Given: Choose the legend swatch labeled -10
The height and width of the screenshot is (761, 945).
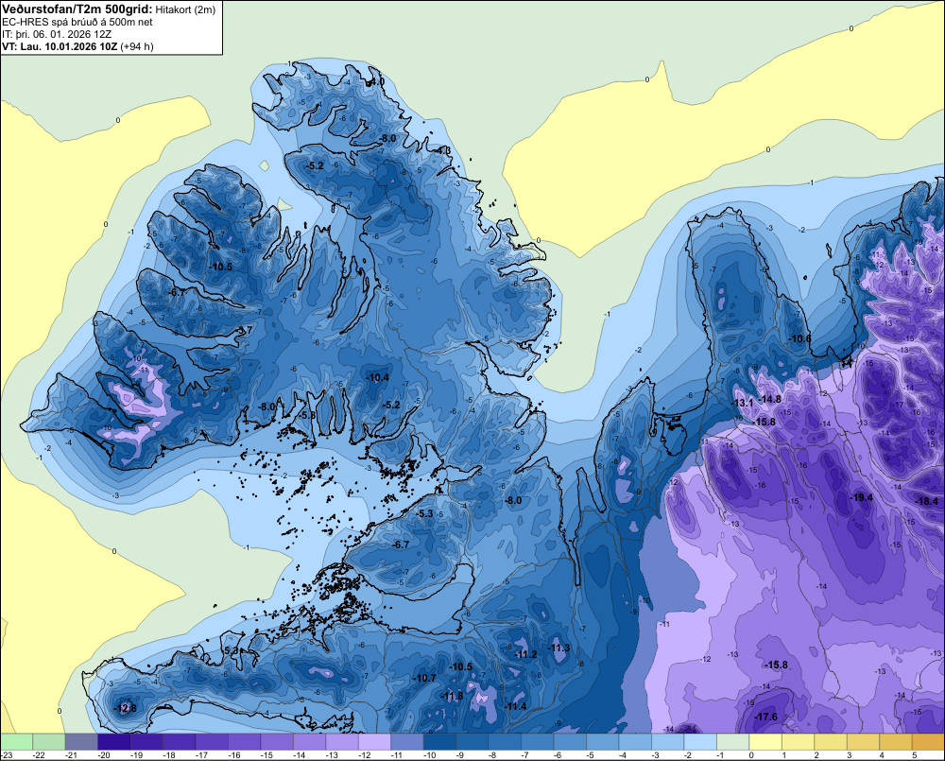Looking at the screenshot, I should coord(439,742).
